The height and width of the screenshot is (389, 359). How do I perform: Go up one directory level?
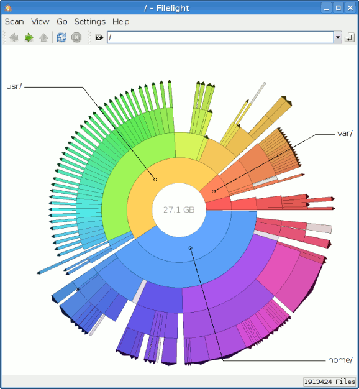[x=43, y=38]
